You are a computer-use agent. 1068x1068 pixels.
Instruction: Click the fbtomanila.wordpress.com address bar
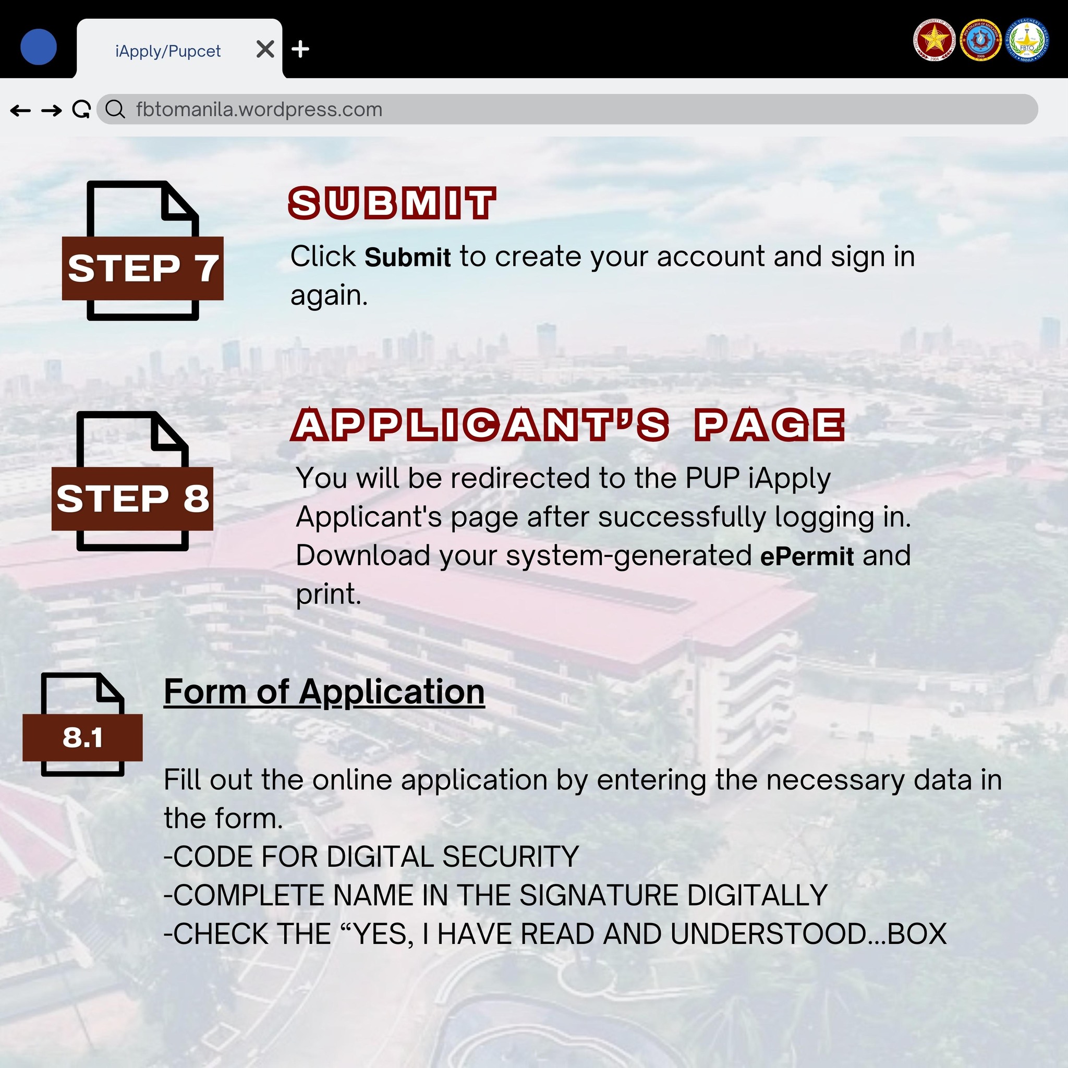coord(567,109)
